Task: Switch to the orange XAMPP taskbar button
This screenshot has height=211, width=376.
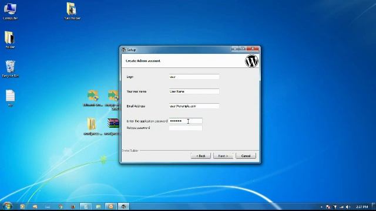Action: [x=111, y=206]
